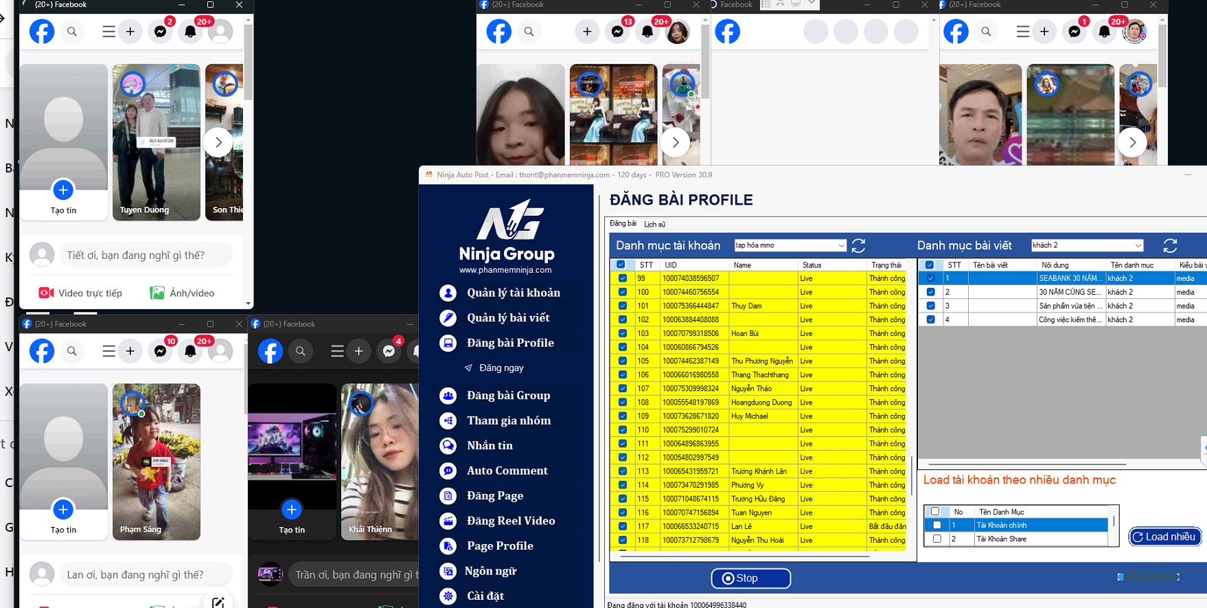Uncheck account row STT 107 Nguyễn Thảo

622,388
